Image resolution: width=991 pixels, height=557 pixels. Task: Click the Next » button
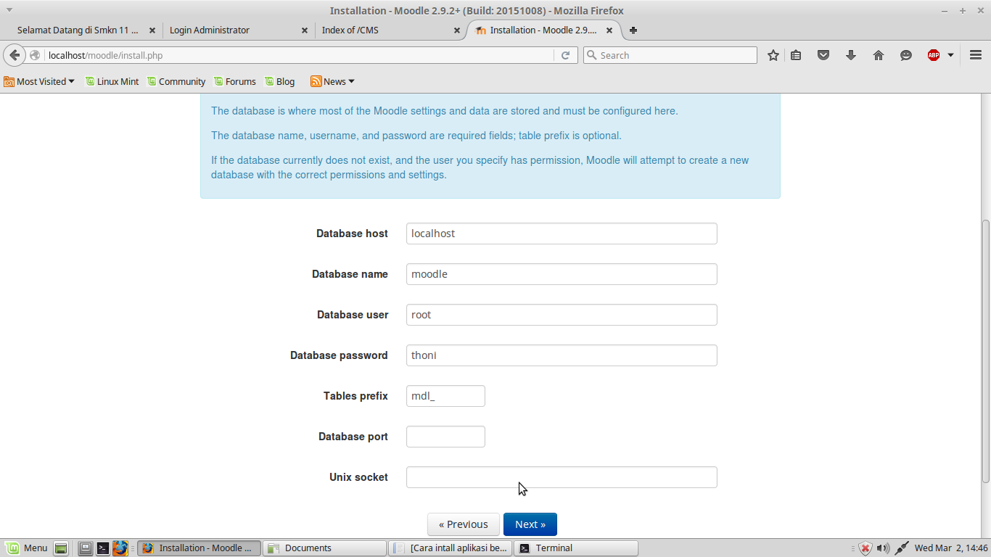(x=530, y=524)
